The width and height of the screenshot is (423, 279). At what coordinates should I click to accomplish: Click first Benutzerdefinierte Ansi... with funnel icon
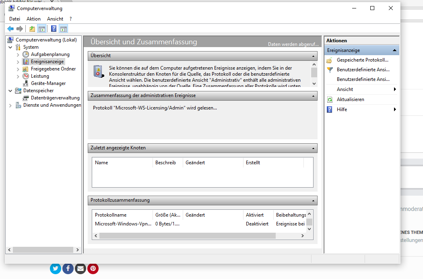(363, 70)
